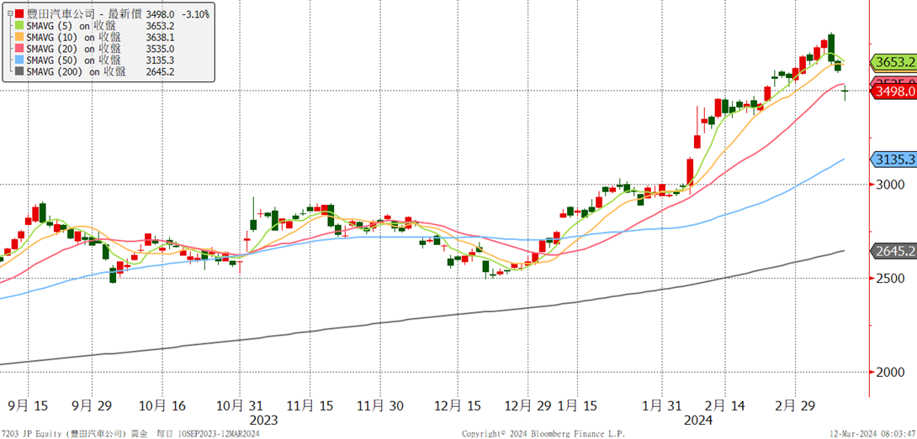Click the 10SEP2023-12MAR2024 date range footer
The height and width of the screenshot is (439, 917).
pyautogui.click(x=218, y=434)
